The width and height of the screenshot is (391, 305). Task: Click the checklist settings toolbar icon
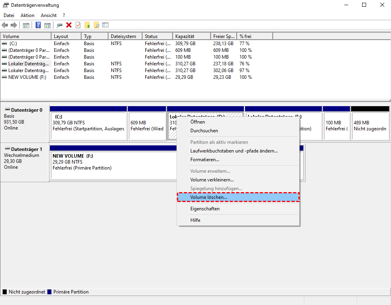[x=105, y=25]
